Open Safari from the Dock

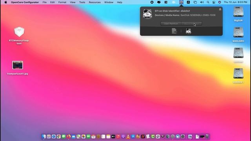54,136
